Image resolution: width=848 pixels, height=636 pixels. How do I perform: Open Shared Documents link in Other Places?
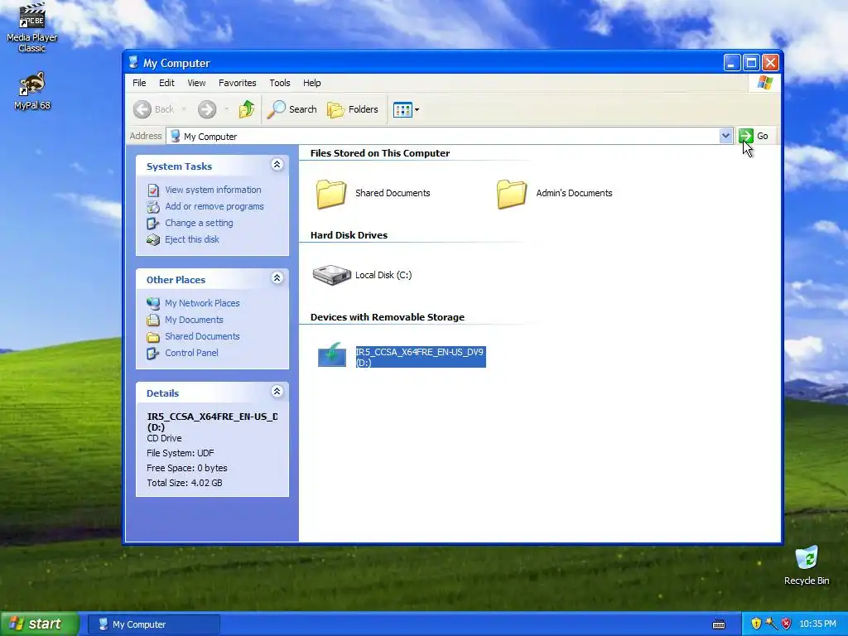tap(202, 336)
